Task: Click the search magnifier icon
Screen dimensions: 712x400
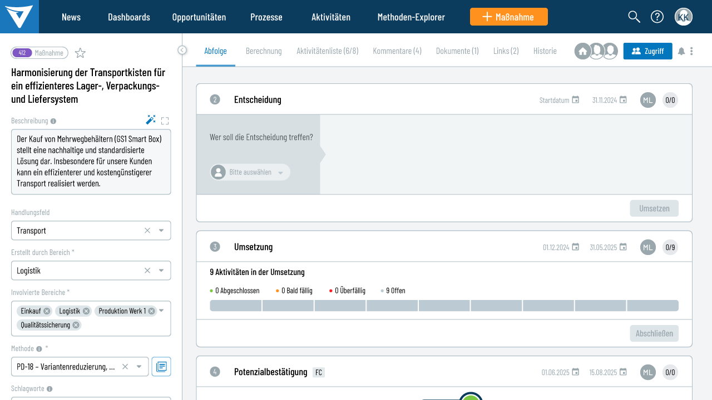Action: point(634,17)
